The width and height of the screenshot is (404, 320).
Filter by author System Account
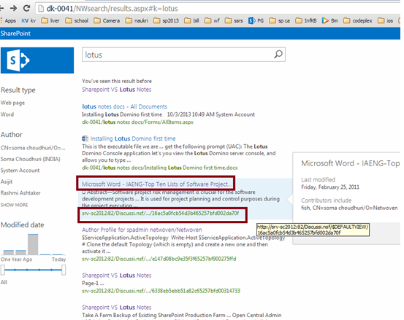20,171
